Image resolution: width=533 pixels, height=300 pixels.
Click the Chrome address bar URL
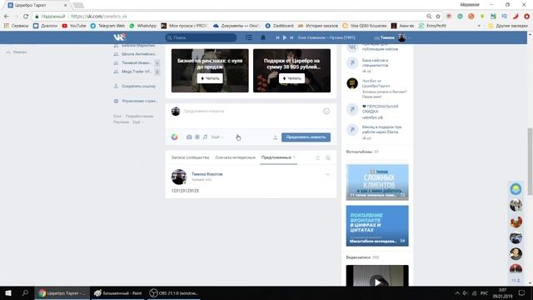99,17
